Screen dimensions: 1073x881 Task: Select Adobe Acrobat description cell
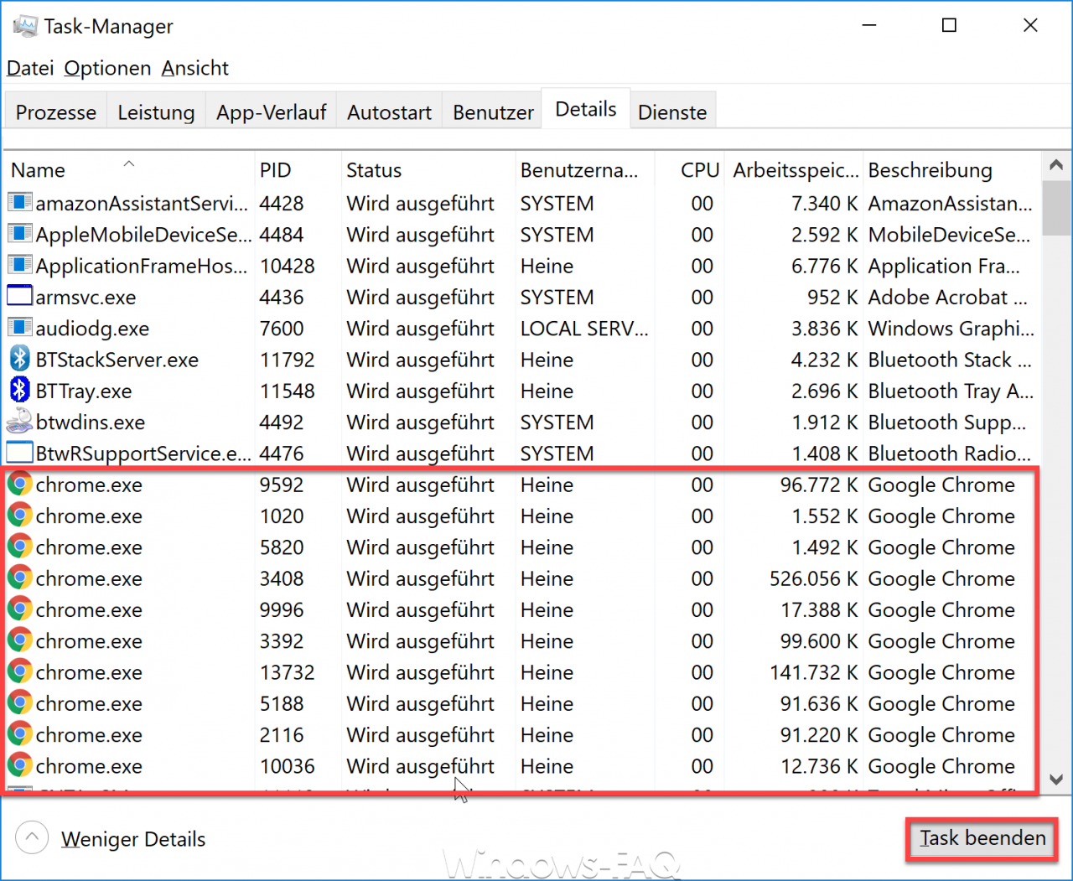(x=947, y=298)
